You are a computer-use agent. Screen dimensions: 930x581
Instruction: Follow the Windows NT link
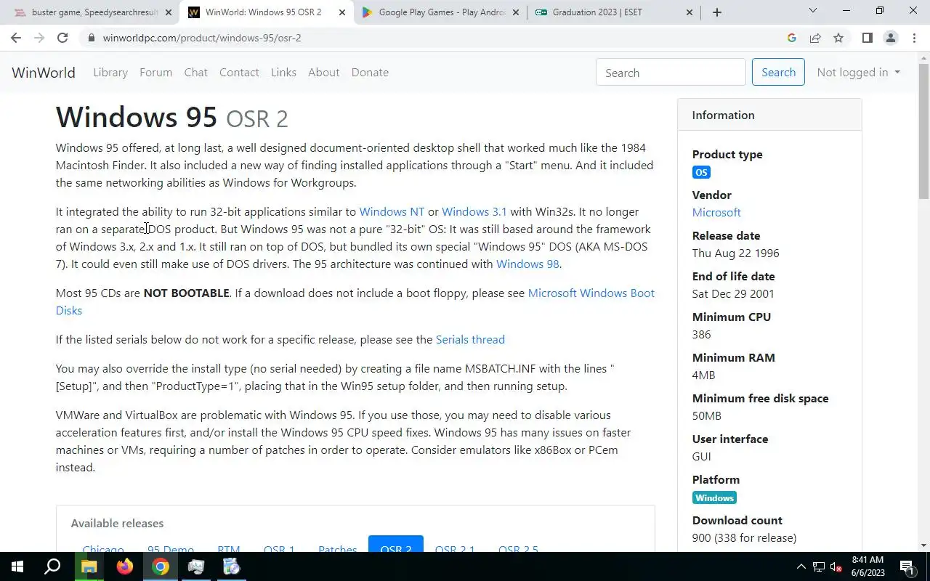coord(392,211)
